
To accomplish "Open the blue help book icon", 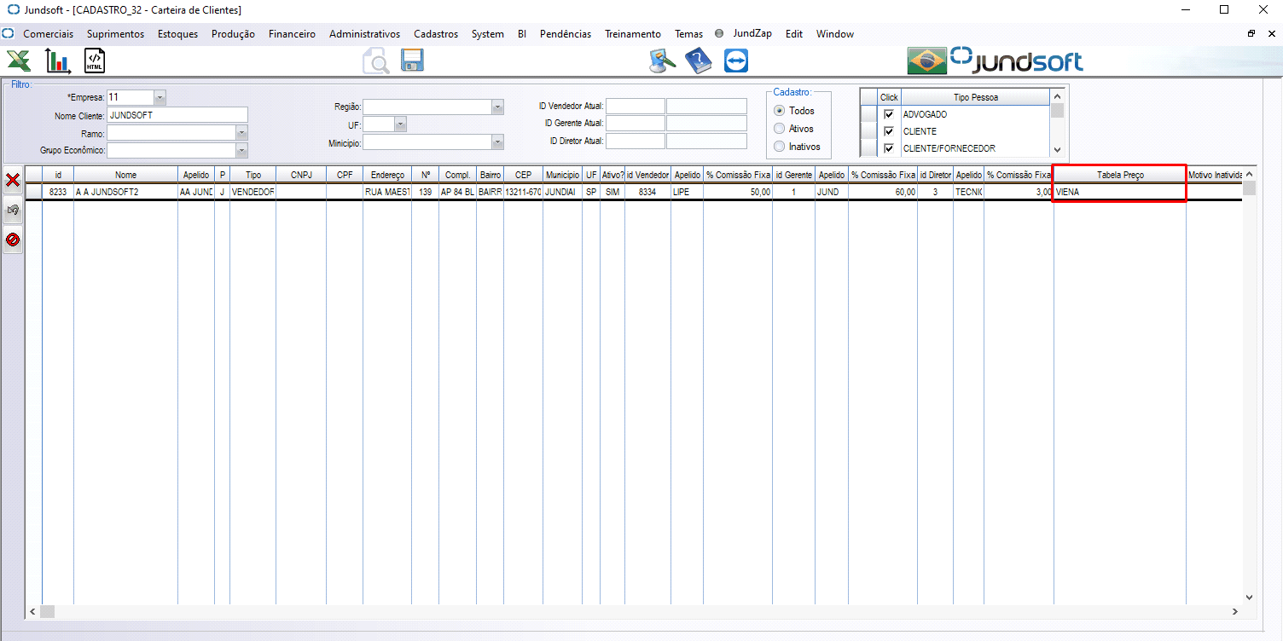I will point(699,61).
